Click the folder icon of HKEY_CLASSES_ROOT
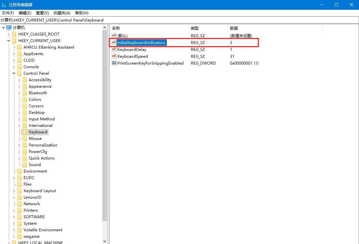Viewport: 359px width, 244px height. [14, 34]
